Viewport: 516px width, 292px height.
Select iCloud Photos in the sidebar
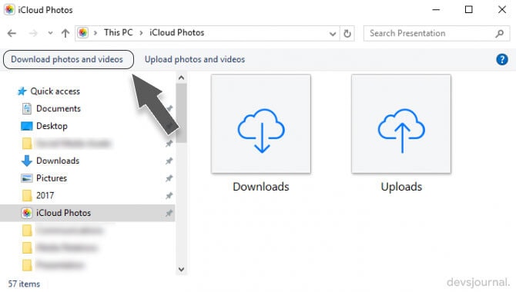(63, 213)
